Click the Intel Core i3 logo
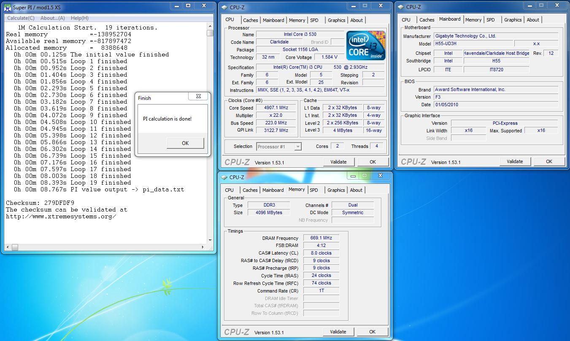 [x=366, y=46]
